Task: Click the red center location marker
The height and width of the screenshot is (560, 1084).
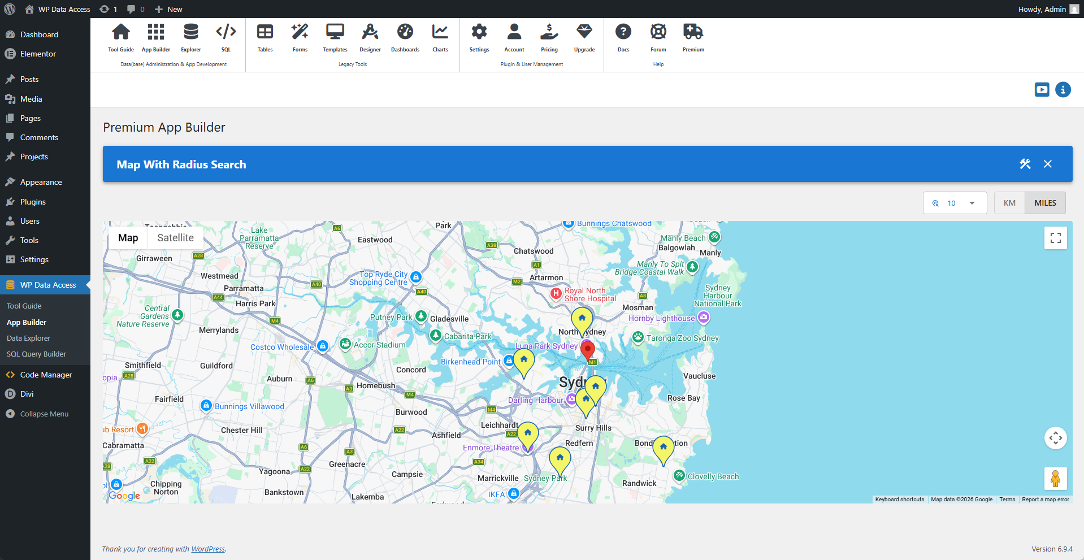Action: [x=587, y=349]
